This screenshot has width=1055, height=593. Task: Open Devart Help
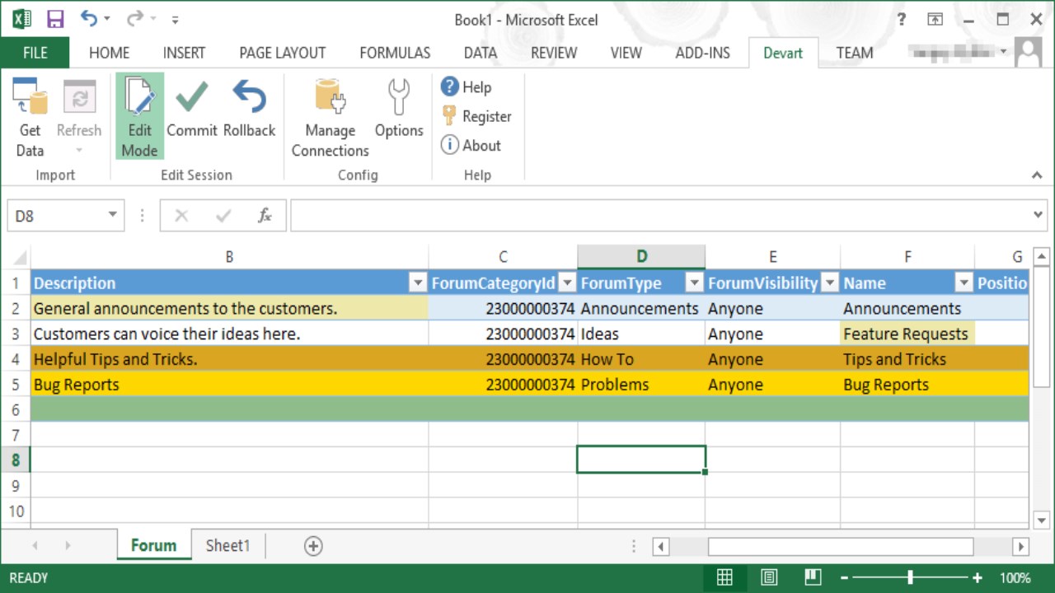pyautogui.click(x=466, y=86)
